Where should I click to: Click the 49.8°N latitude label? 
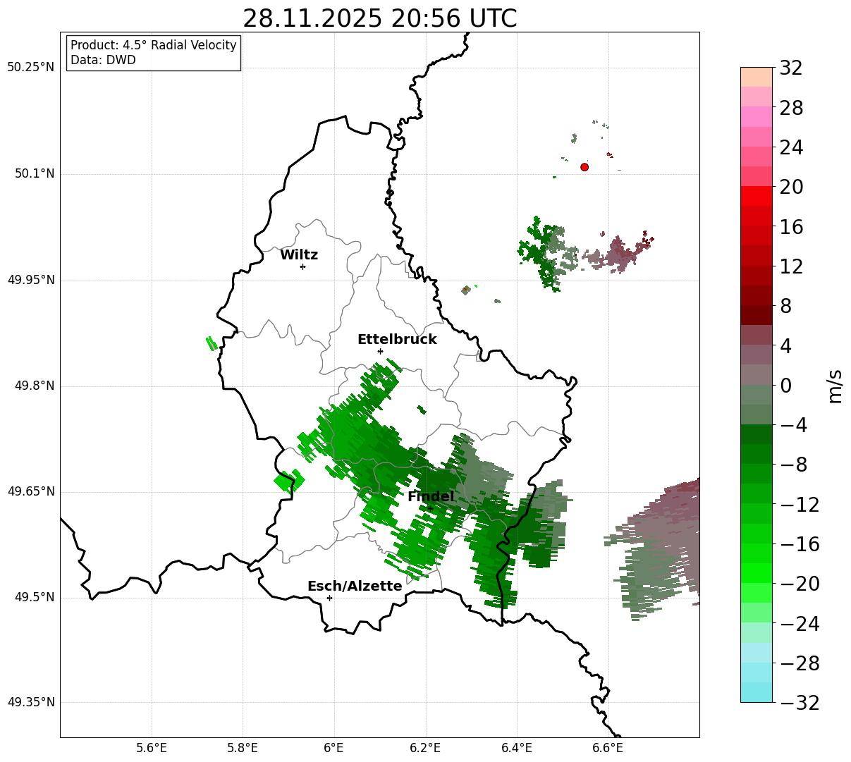pyautogui.click(x=35, y=386)
